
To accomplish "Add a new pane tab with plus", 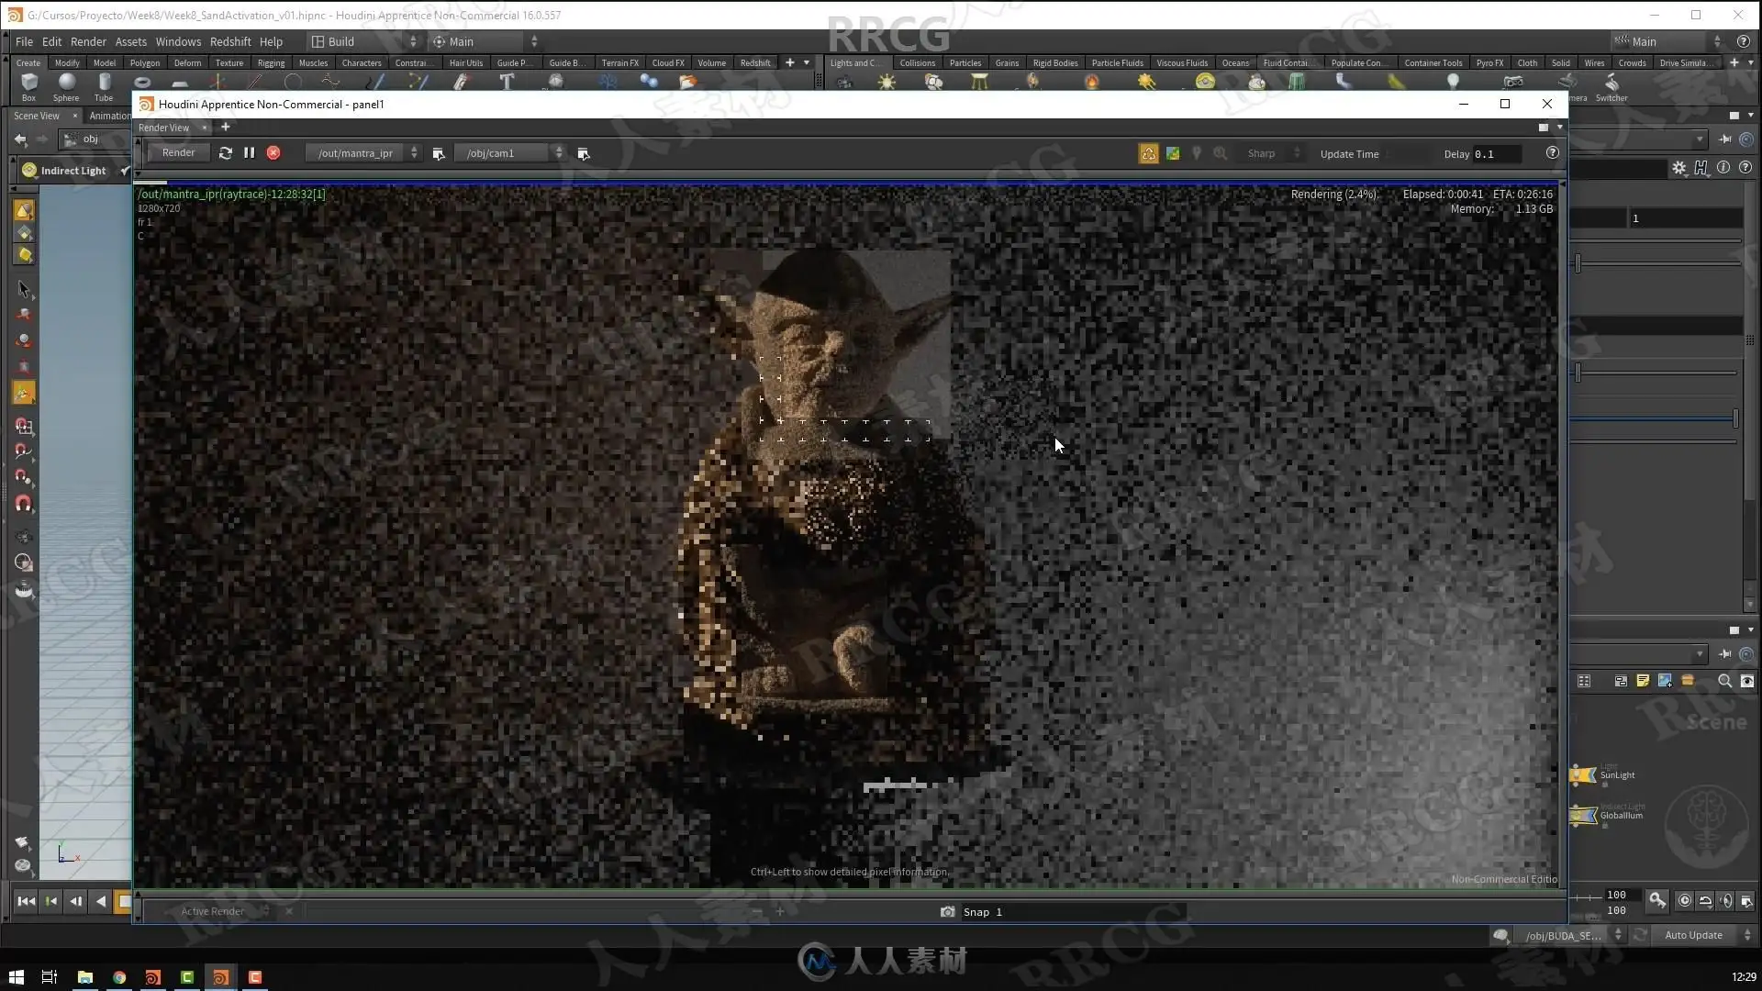I will click(226, 127).
